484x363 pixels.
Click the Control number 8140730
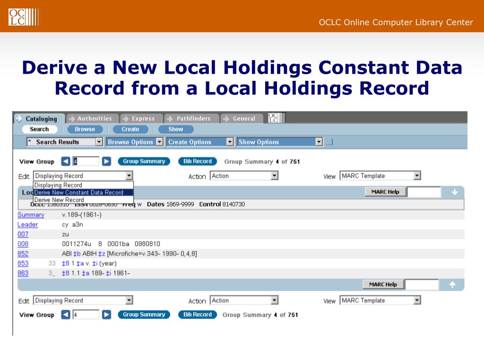coord(233,204)
